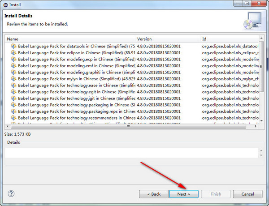Select the datatools in Chinese (Simplified) row name

(76, 46)
